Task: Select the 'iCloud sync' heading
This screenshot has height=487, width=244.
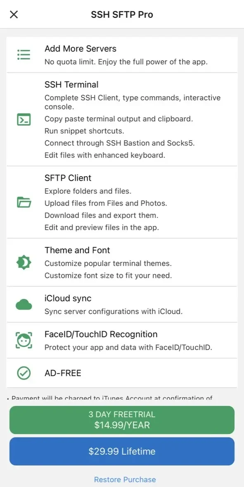Action: 68,298
